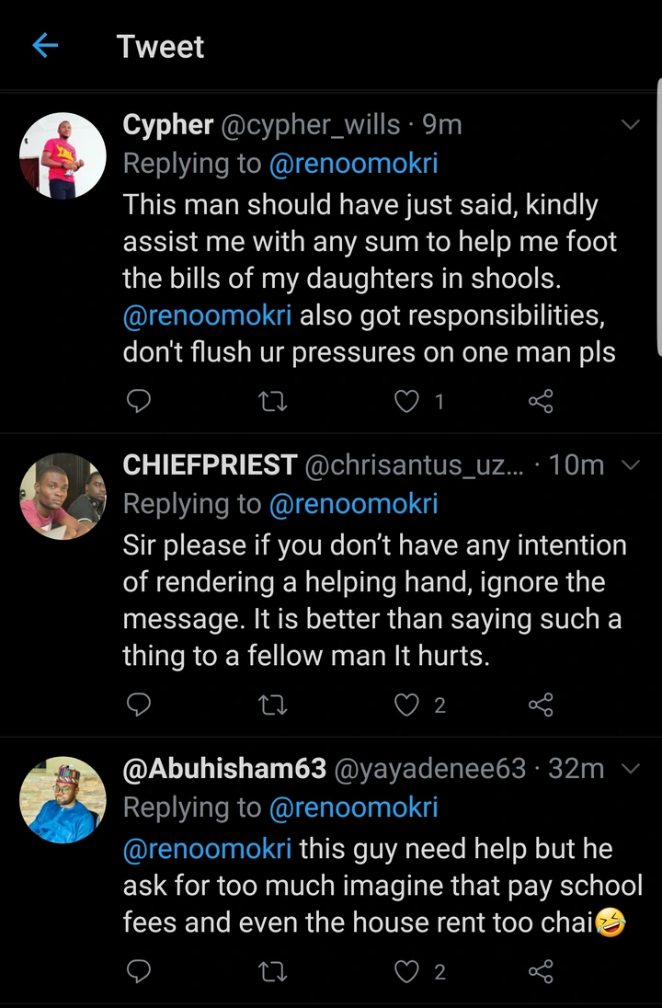This screenshot has width=662, height=1008.
Task: Share @Abuhisham63's tweet
Action: (541, 971)
